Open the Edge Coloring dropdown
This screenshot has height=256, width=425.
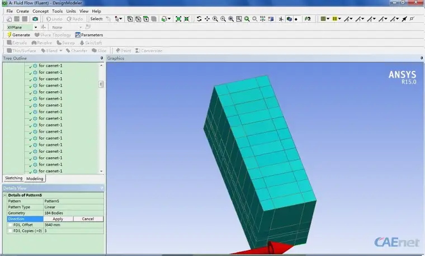(339, 19)
